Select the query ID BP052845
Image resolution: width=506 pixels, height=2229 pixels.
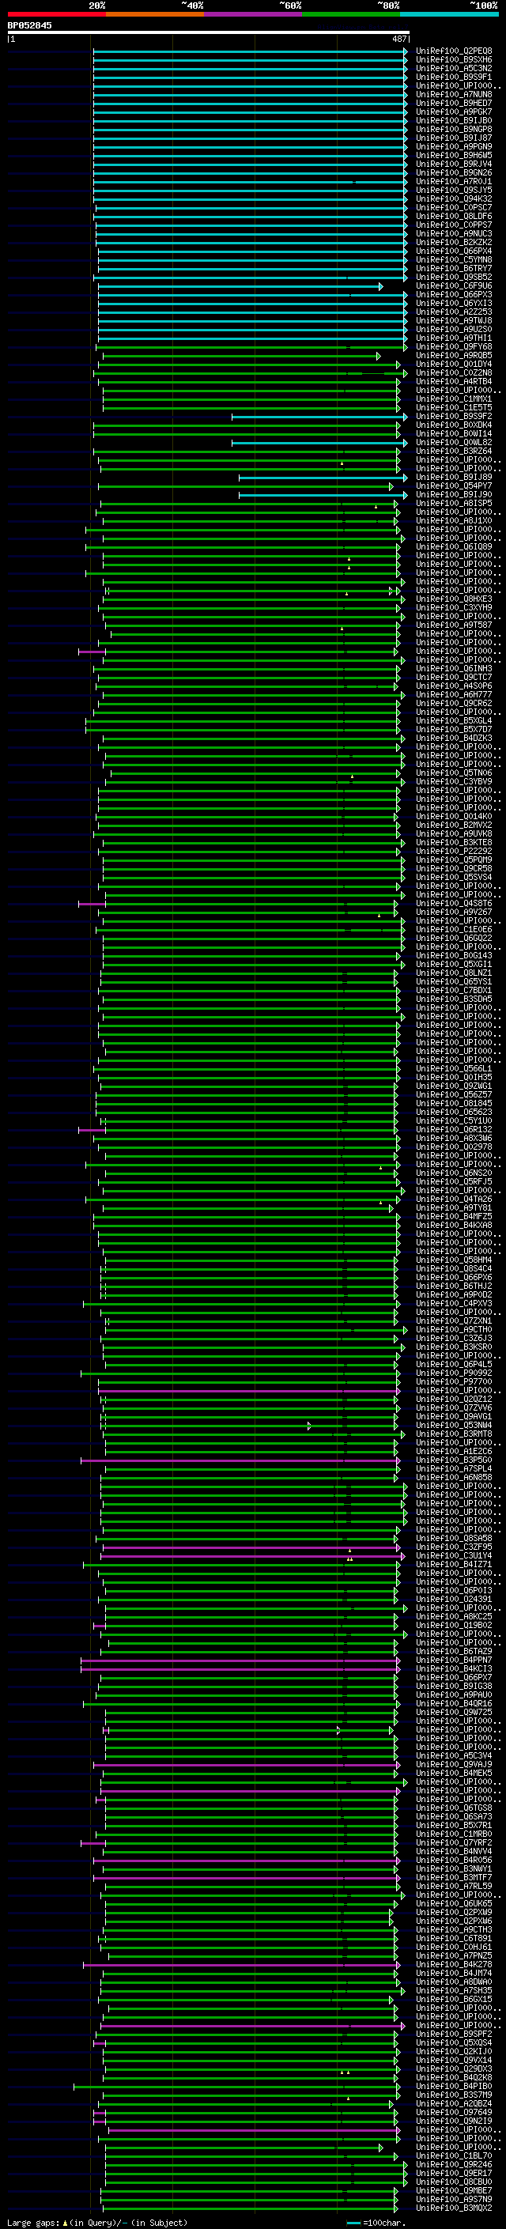pos(29,25)
